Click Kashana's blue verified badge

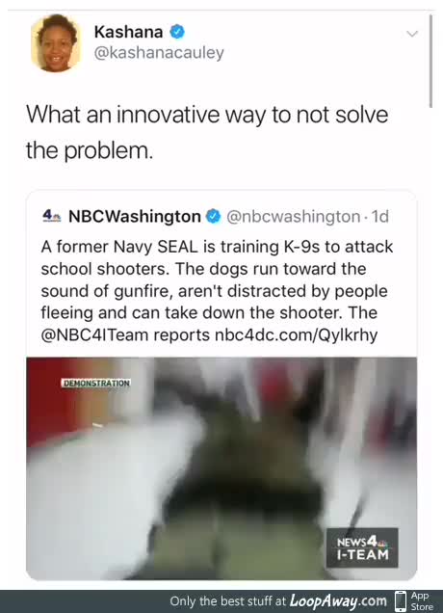point(177,32)
